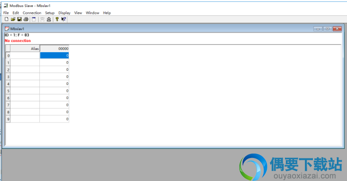Select value cell in row 1
The height and width of the screenshot is (181, 347).
pyautogui.click(x=55, y=62)
